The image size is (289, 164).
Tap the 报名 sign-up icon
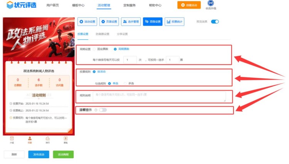tap(66, 139)
